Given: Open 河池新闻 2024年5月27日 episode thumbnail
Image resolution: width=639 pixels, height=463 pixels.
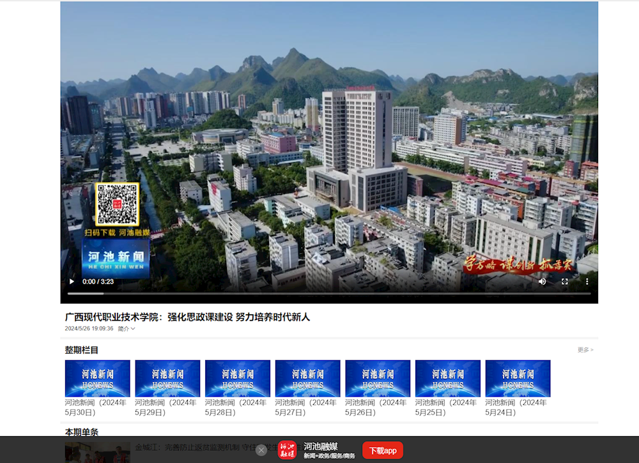Looking at the screenshot, I should tap(307, 379).
